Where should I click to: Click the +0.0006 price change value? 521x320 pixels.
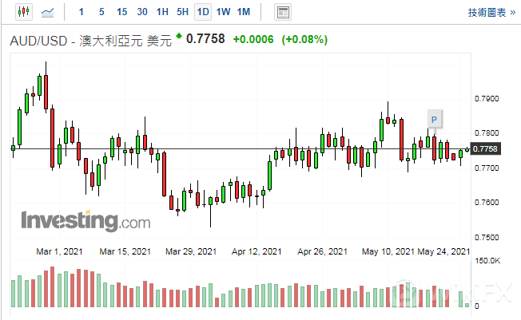[253, 40]
